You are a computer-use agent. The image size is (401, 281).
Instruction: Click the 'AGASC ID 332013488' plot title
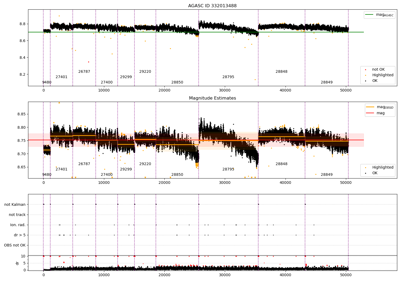point(212,6)
